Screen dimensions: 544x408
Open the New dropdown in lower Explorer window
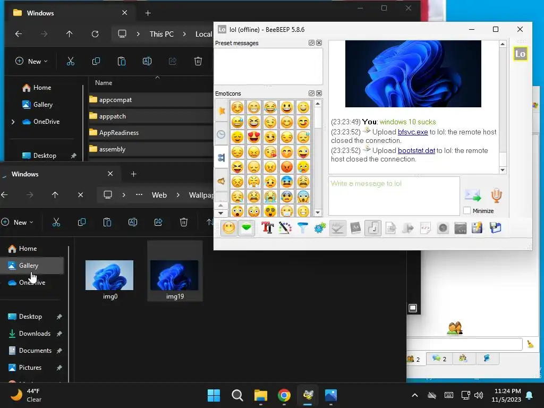pos(17,223)
